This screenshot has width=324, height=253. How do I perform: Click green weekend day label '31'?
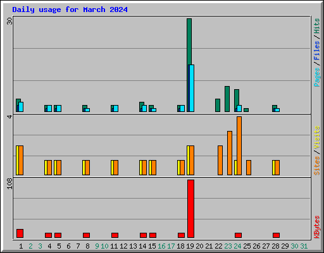(304, 246)
